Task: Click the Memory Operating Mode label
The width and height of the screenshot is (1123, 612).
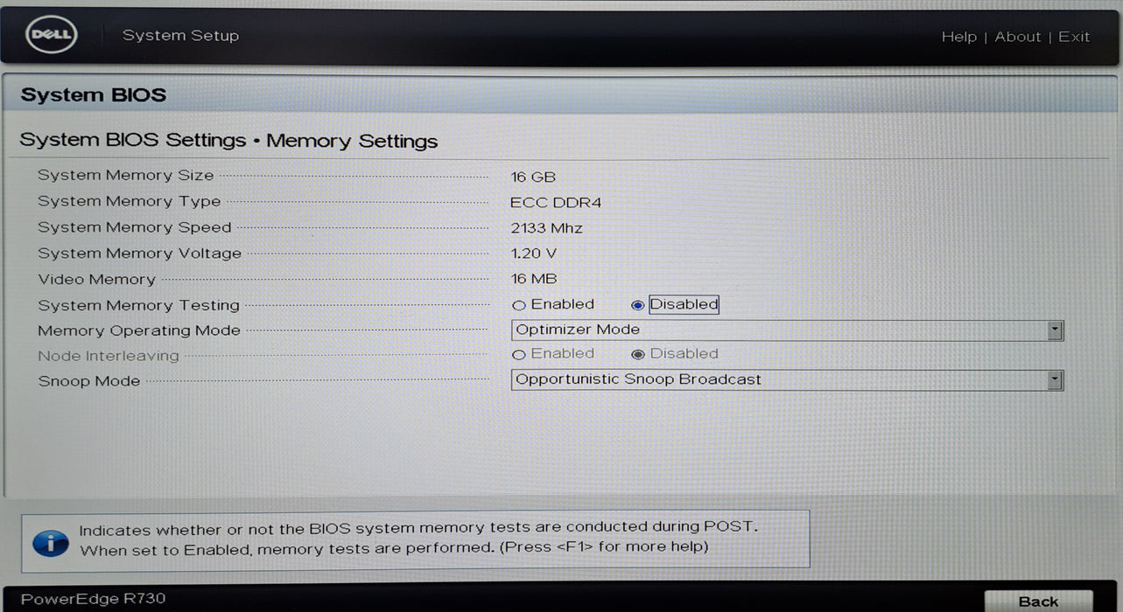Action: (x=138, y=330)
